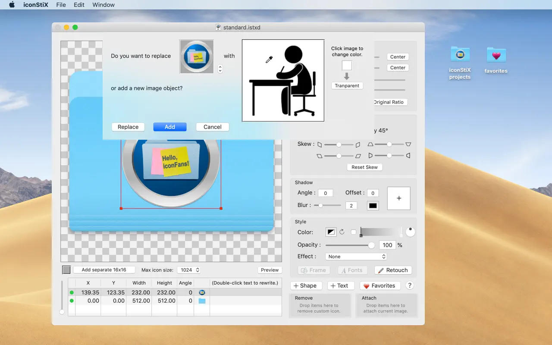The image size is (552, 345).
Task: Click the Shadow Blur slider
Action: coord(327,206)
